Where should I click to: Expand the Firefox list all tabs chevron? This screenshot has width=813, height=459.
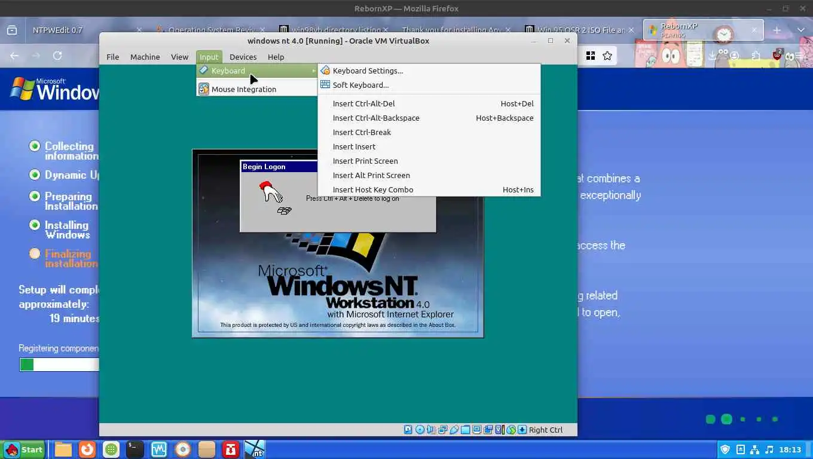coord(800,30)
